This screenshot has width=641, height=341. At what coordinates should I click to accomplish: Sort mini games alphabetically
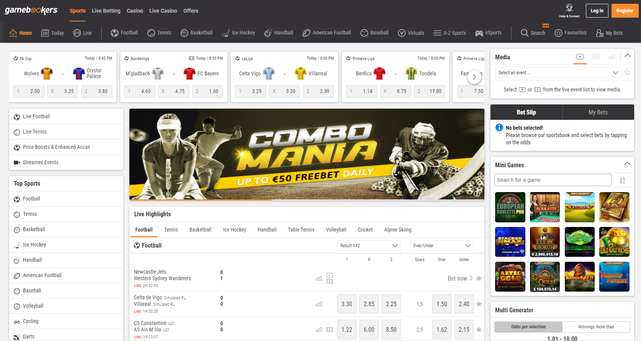click(623, 180)
